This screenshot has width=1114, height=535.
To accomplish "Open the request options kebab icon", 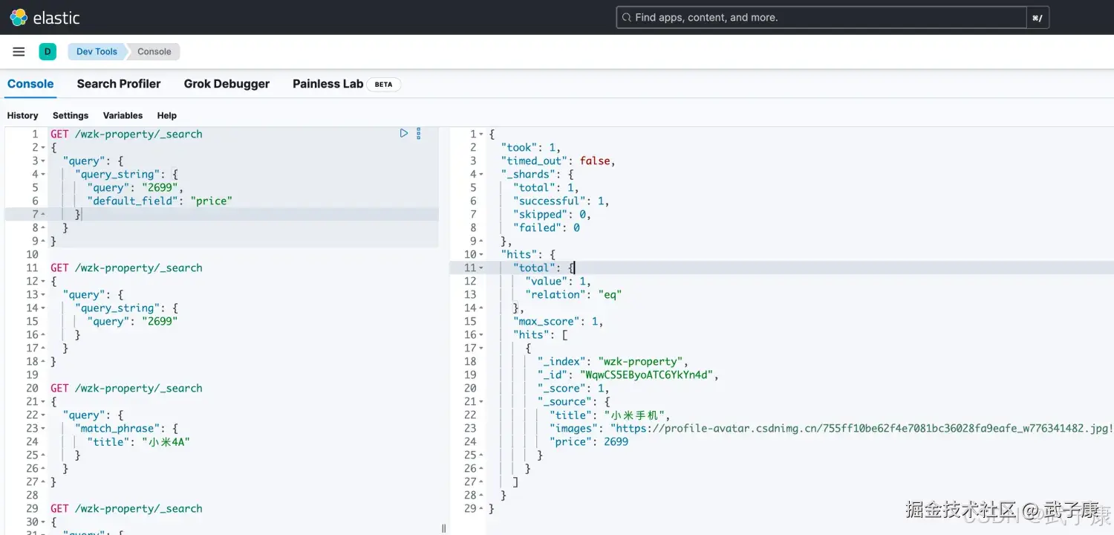I will (418, 133).
